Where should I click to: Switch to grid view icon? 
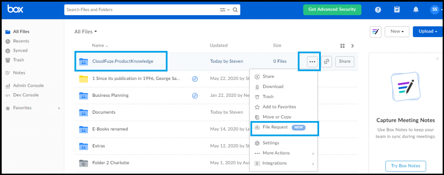point(343,46)
